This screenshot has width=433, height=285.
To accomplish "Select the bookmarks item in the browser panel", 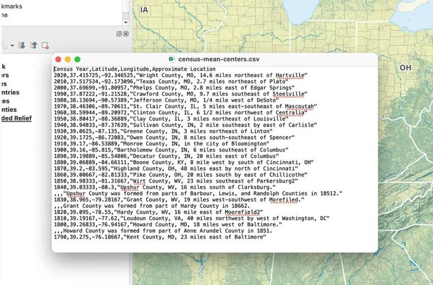I will pyautogui.click(x=11, y=6).
